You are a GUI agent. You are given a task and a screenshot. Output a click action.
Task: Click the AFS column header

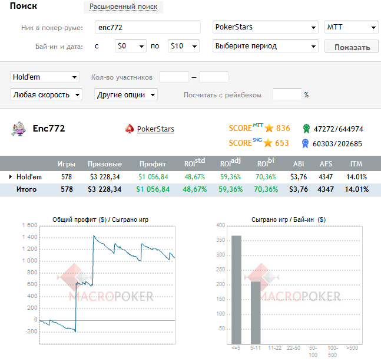coord(326,164)
